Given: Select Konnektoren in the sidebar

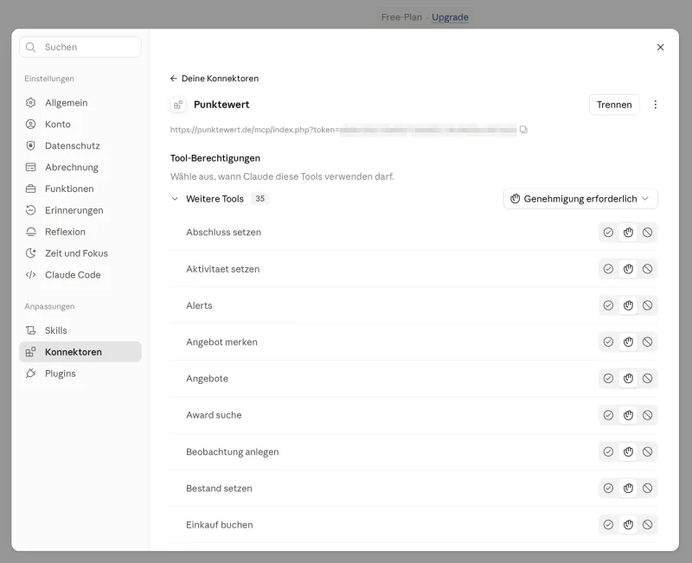Looking at the screenshot, I should pyautogui.click(x=80, y=352).
